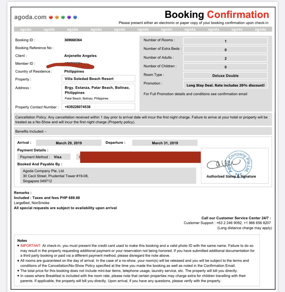Click the 30 Cecil Street address line
285x292 pixels.
pos(55,176)
